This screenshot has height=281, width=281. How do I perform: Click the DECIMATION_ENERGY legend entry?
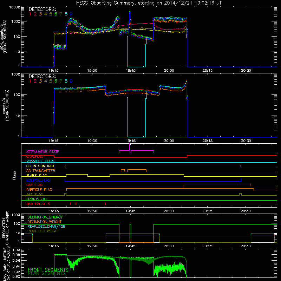coord(45,217)
